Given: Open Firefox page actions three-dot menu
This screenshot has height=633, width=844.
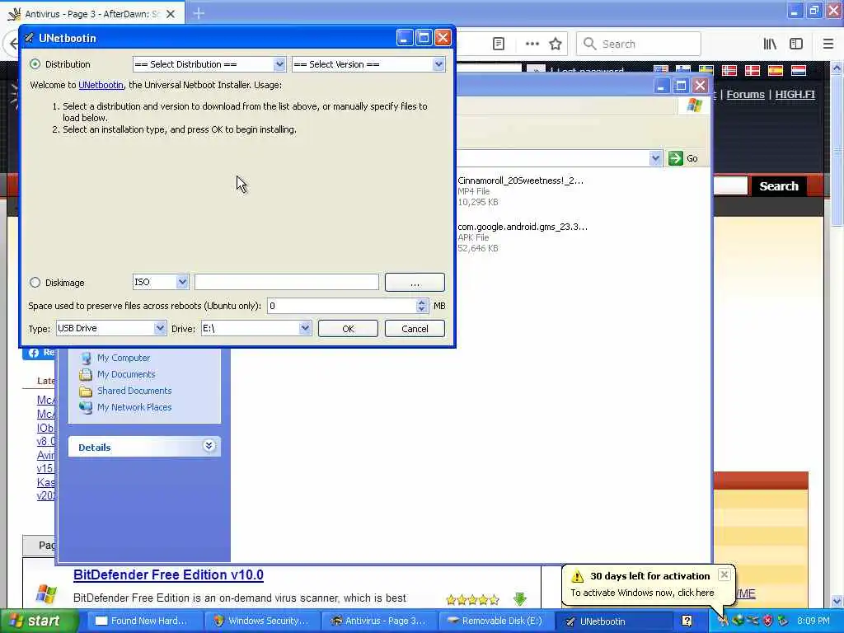Looking at the screenshot, I should tap(532, 44).
